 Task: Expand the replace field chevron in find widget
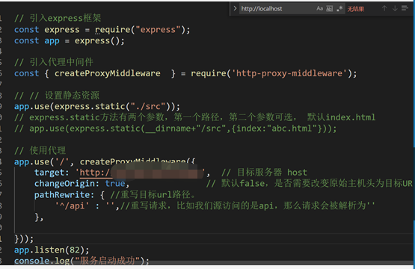(235, 8)
